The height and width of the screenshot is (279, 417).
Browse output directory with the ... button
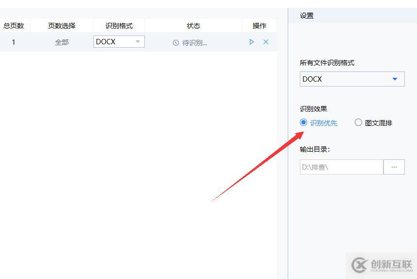pyautogui.click(x=394, y=167)
